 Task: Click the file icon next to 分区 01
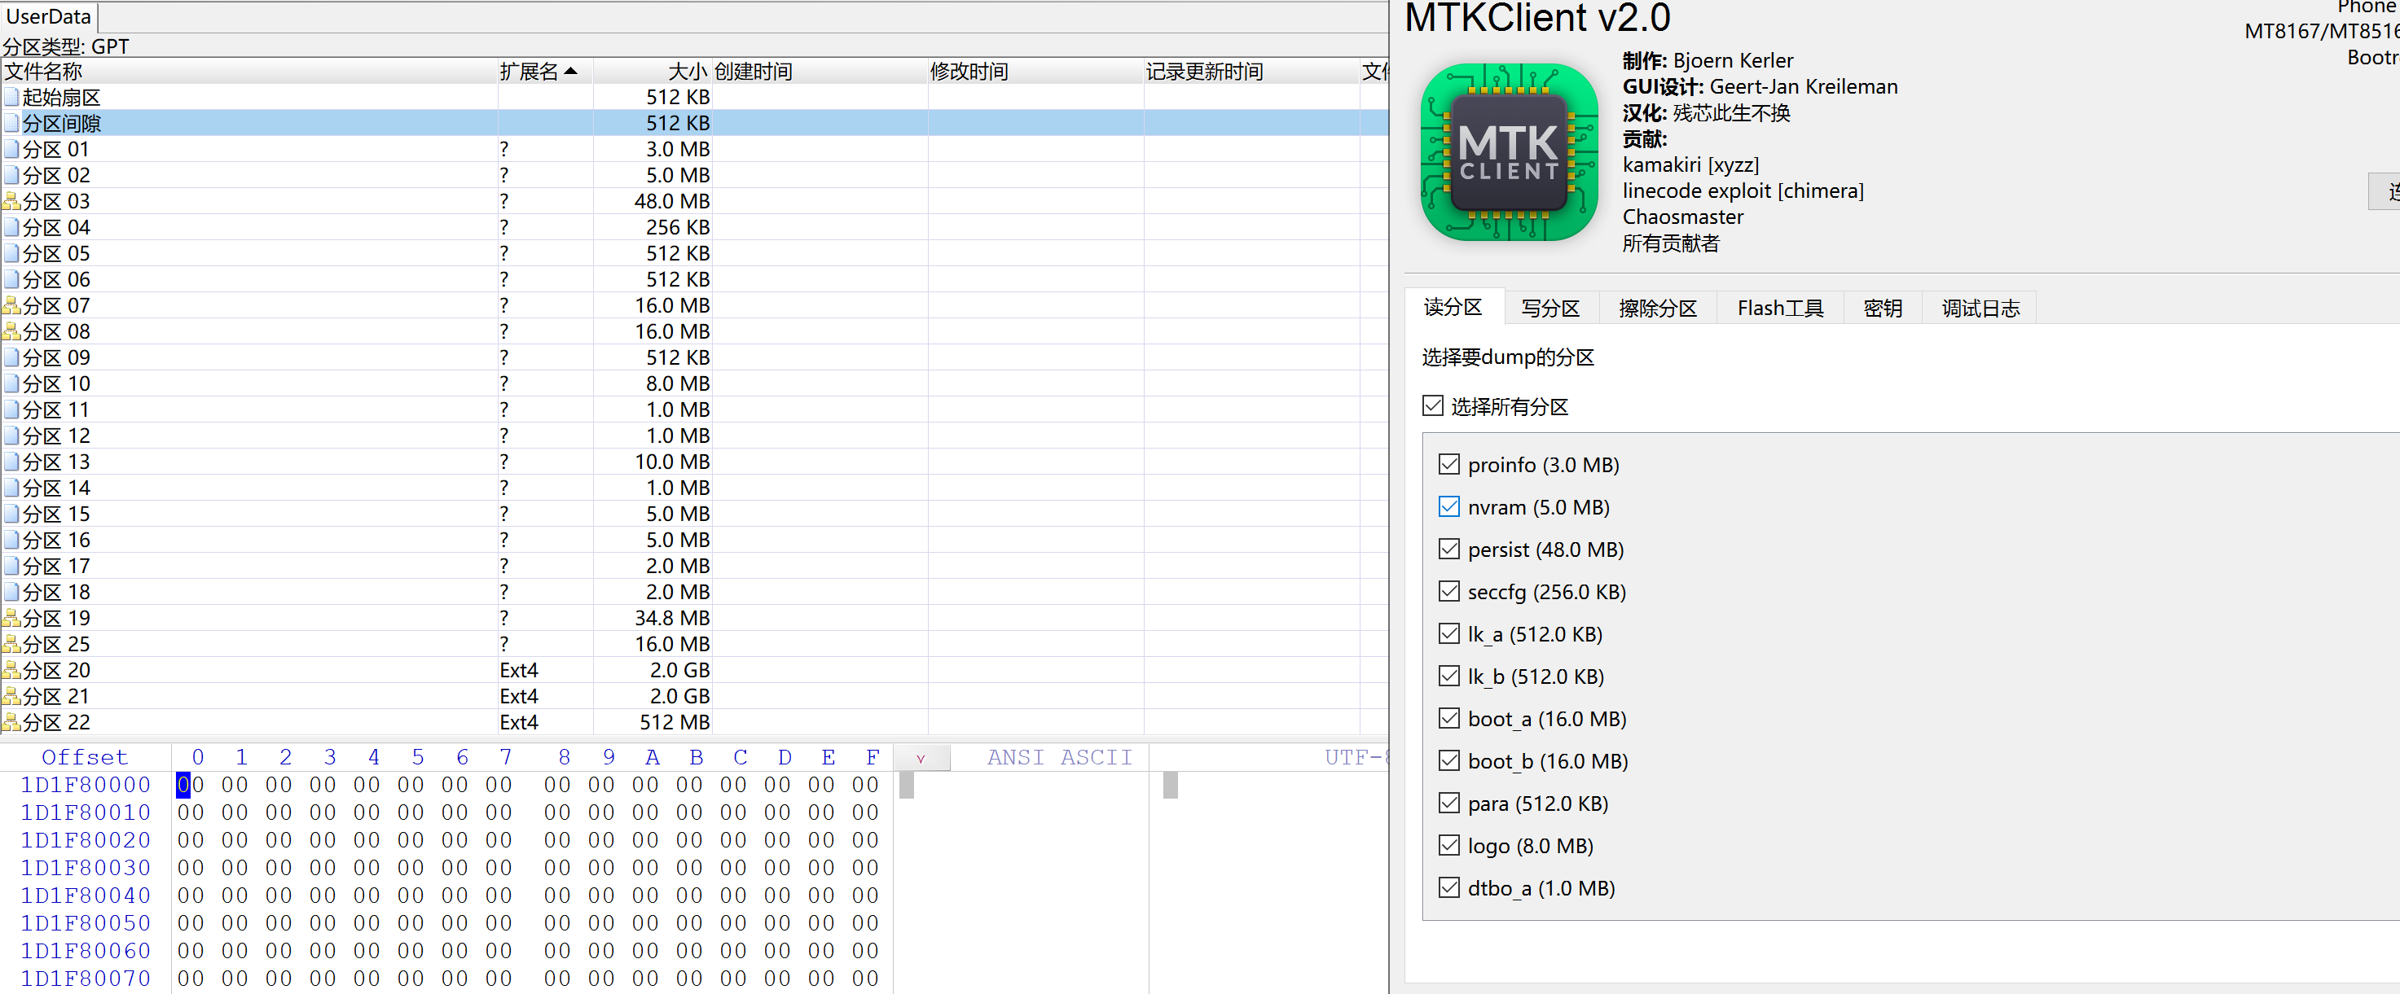11,149
